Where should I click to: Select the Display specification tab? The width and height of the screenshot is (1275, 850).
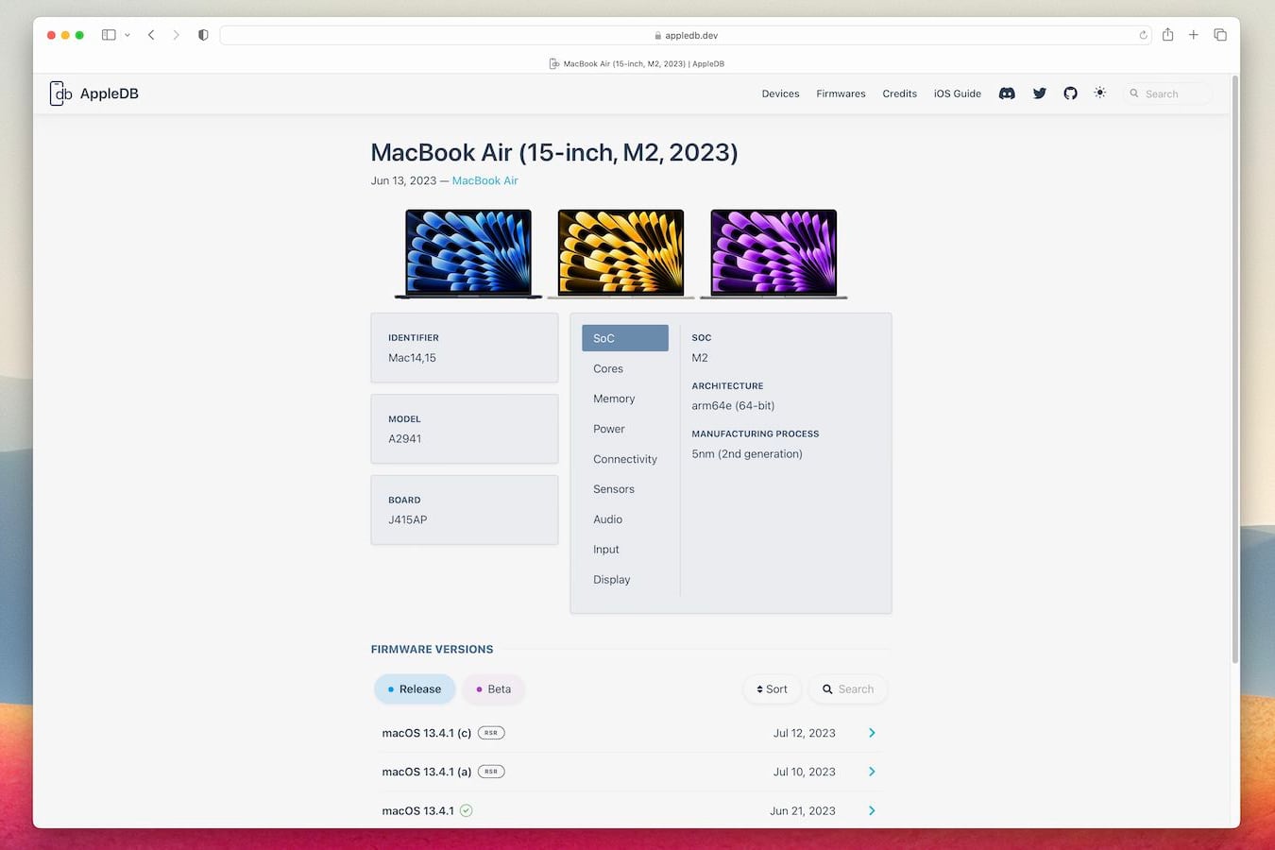tap(625, 580)
